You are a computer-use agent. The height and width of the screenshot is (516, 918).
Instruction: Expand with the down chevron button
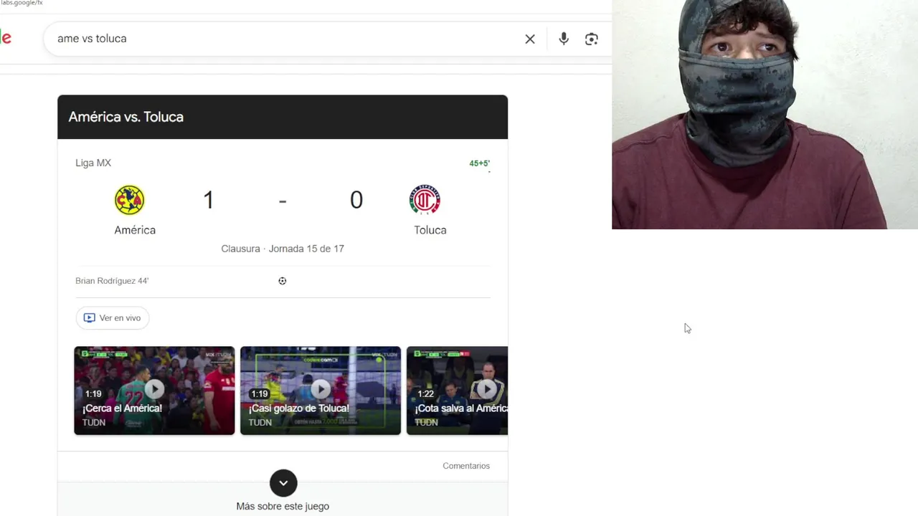[283, 483]
